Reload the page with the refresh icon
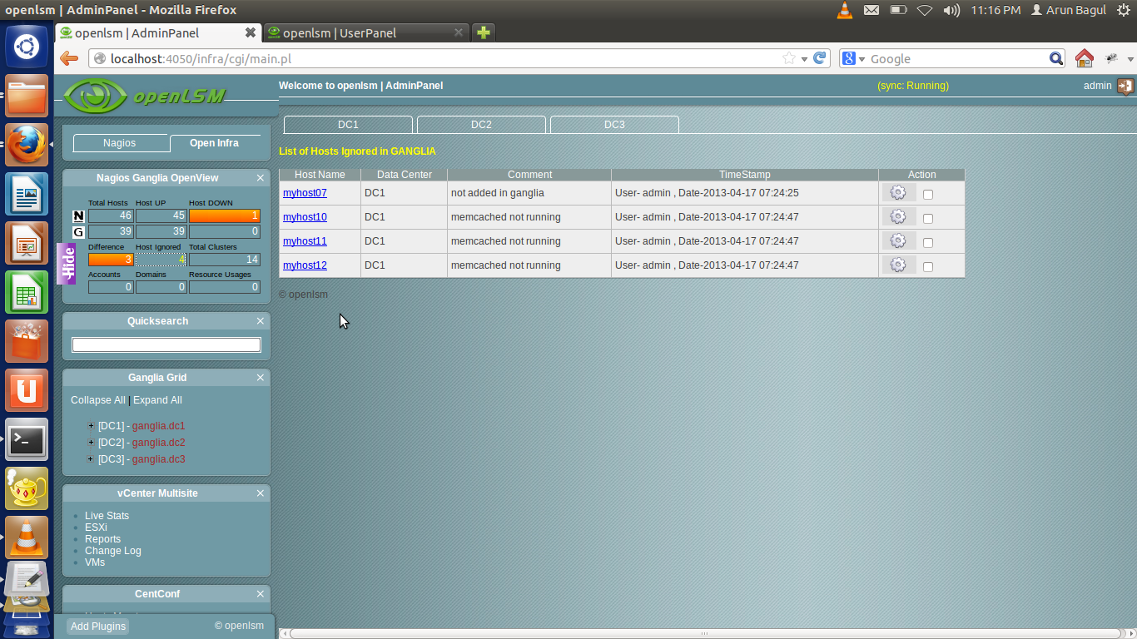The width and height of the screenshot is (1137, 639). (817, 58)
